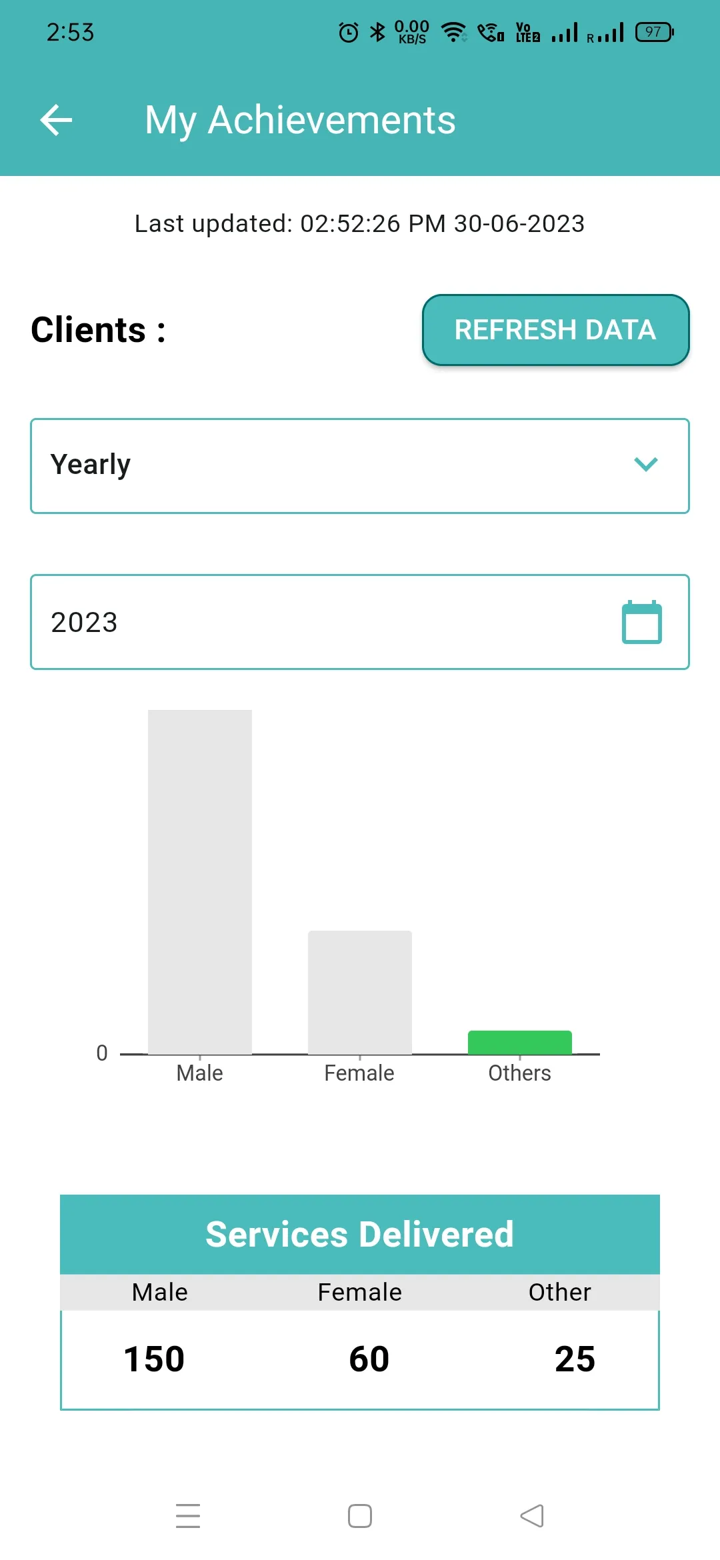Open the 2023 year picker field
Viewport: 720px width, 1560px height.
click(x=320, y=622)
